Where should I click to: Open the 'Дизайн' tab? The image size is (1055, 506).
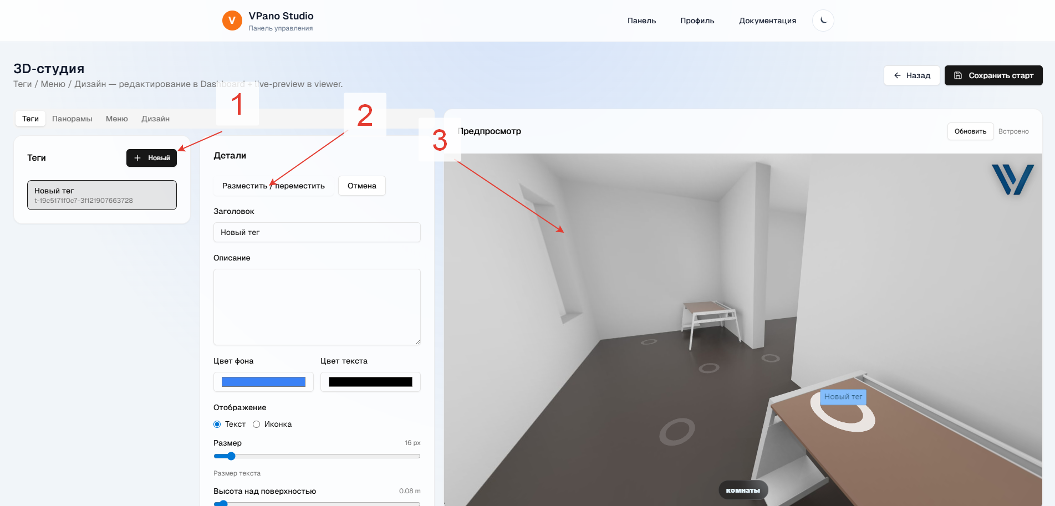coord(155,119)
